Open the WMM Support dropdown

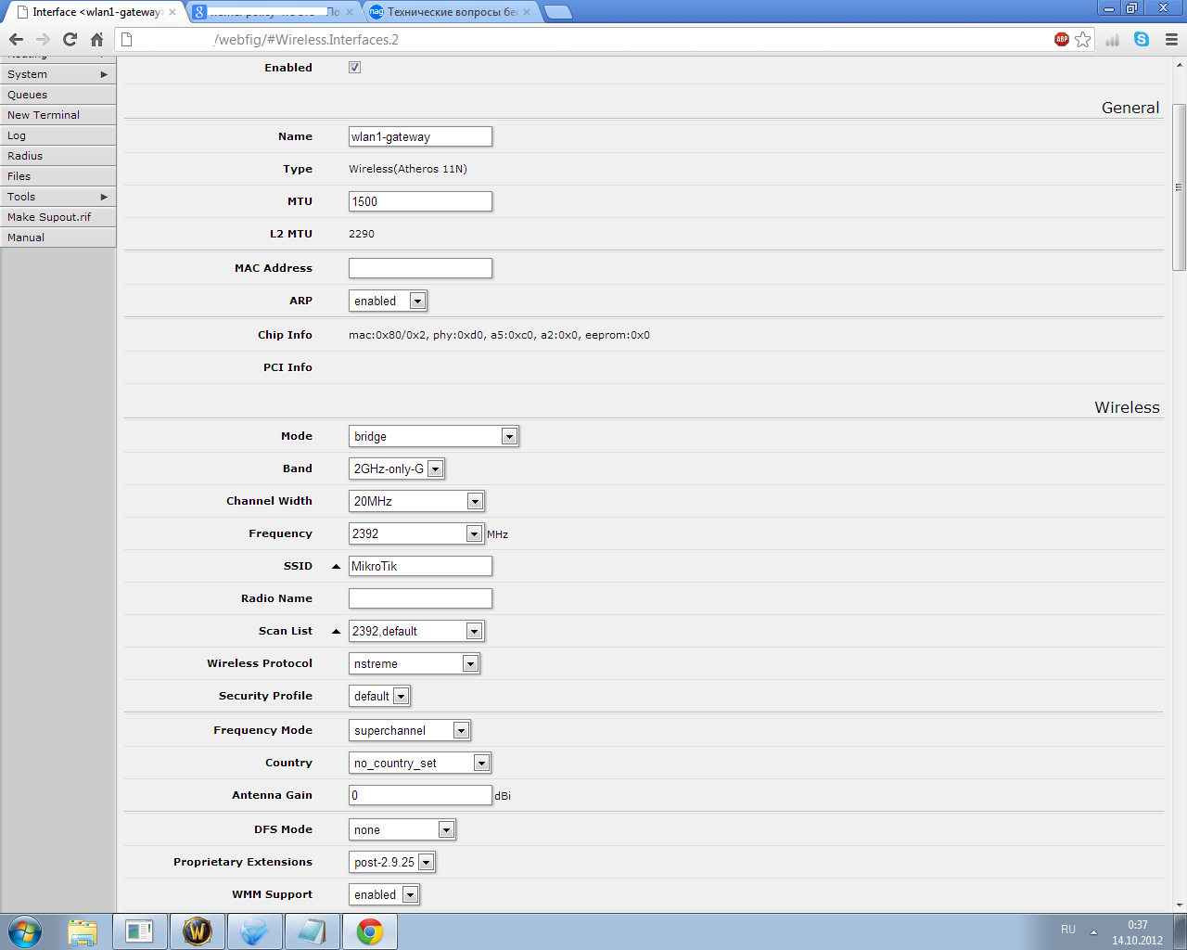(x=384, y=894)
